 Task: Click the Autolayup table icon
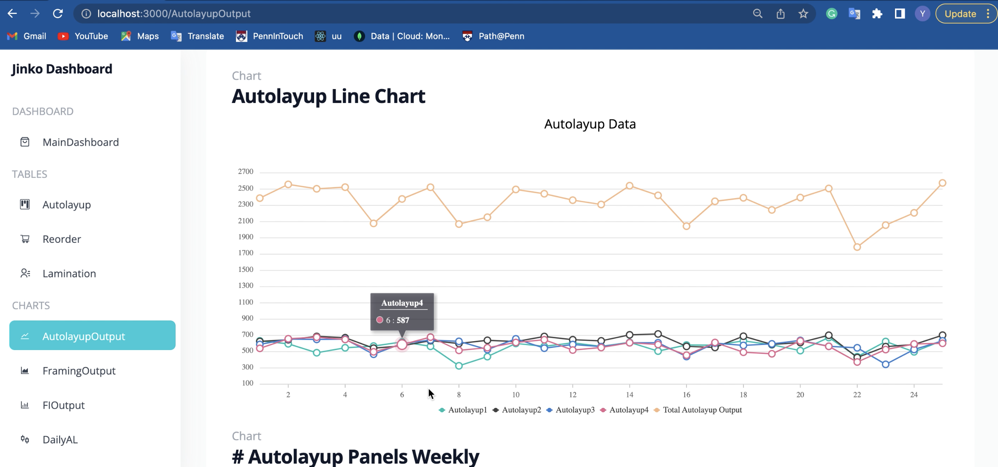point(25,204)
